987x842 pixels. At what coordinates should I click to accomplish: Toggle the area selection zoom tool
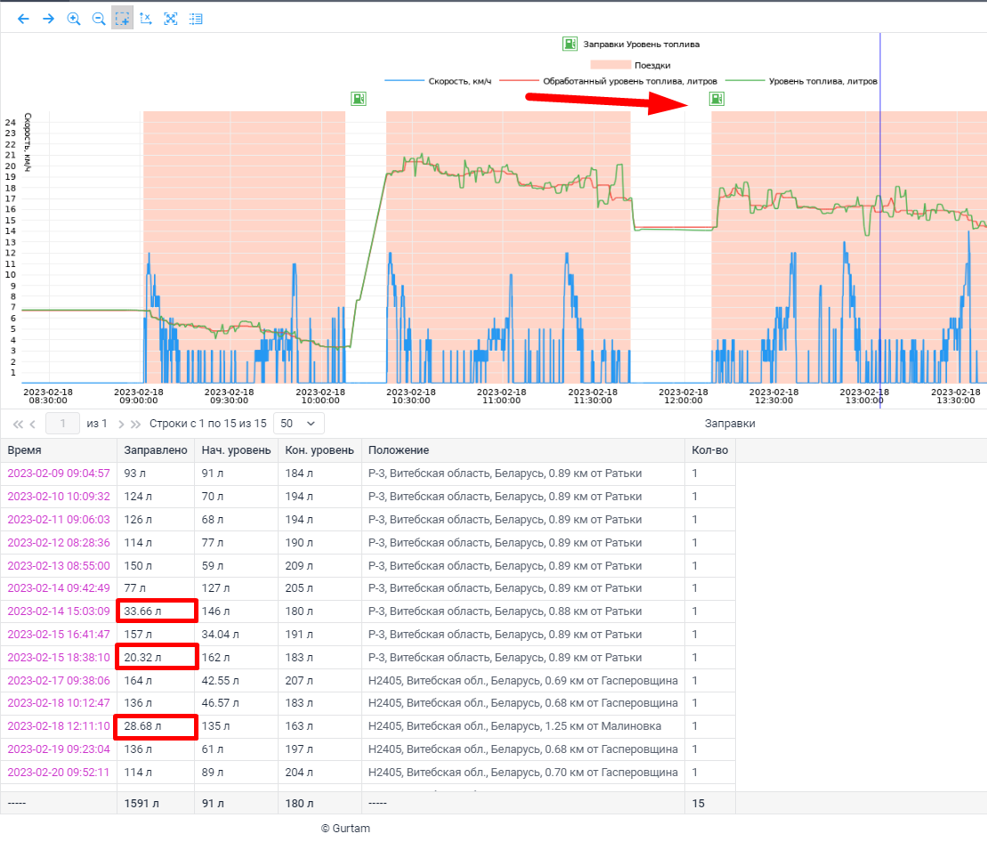pos(123,19)
